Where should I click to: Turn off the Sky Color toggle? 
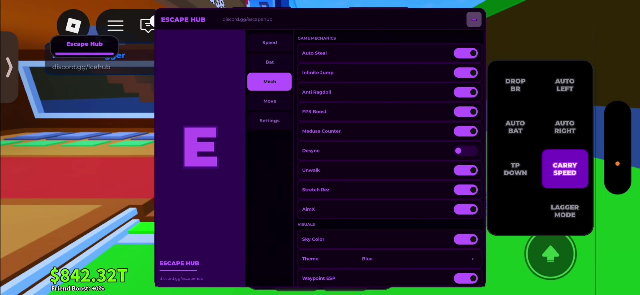point(466,239)
